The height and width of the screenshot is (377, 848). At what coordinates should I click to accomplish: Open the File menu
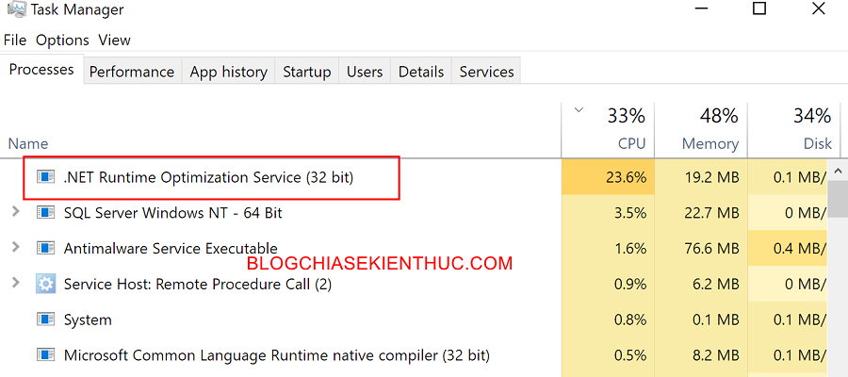[14, 40]
